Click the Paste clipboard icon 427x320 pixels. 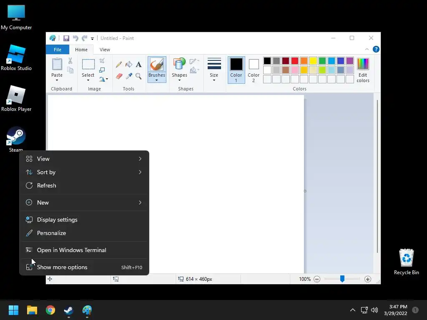click(x=57, y=64)
